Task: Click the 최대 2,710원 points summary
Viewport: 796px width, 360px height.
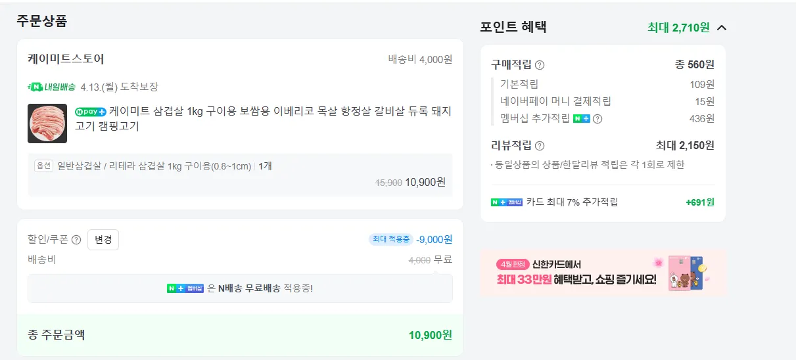Action: [x=678, y=28]
